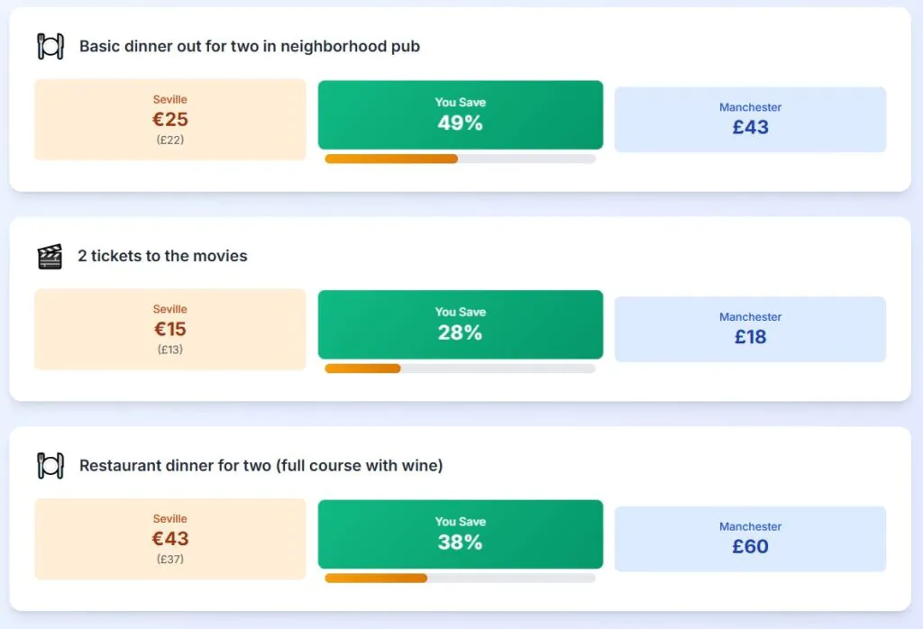
Task: Click the restaurant dinner plate-and-cutlery icon
Action: coord(50,466)
